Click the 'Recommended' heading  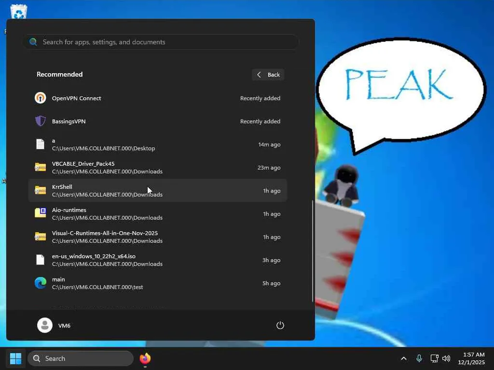[59, 74]
